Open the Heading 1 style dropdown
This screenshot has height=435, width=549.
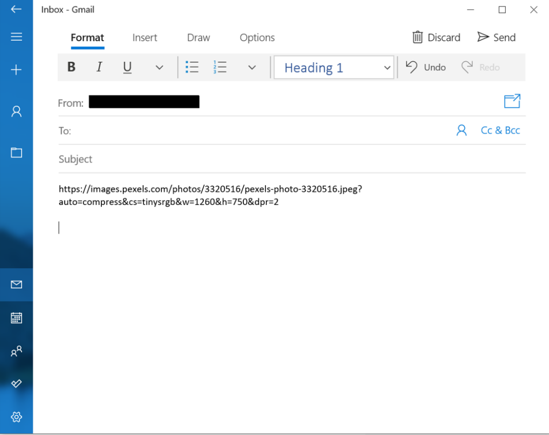pos(333,68)
